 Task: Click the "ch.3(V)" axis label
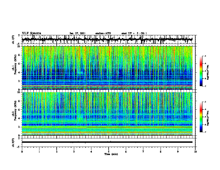[x=13, y=143]
